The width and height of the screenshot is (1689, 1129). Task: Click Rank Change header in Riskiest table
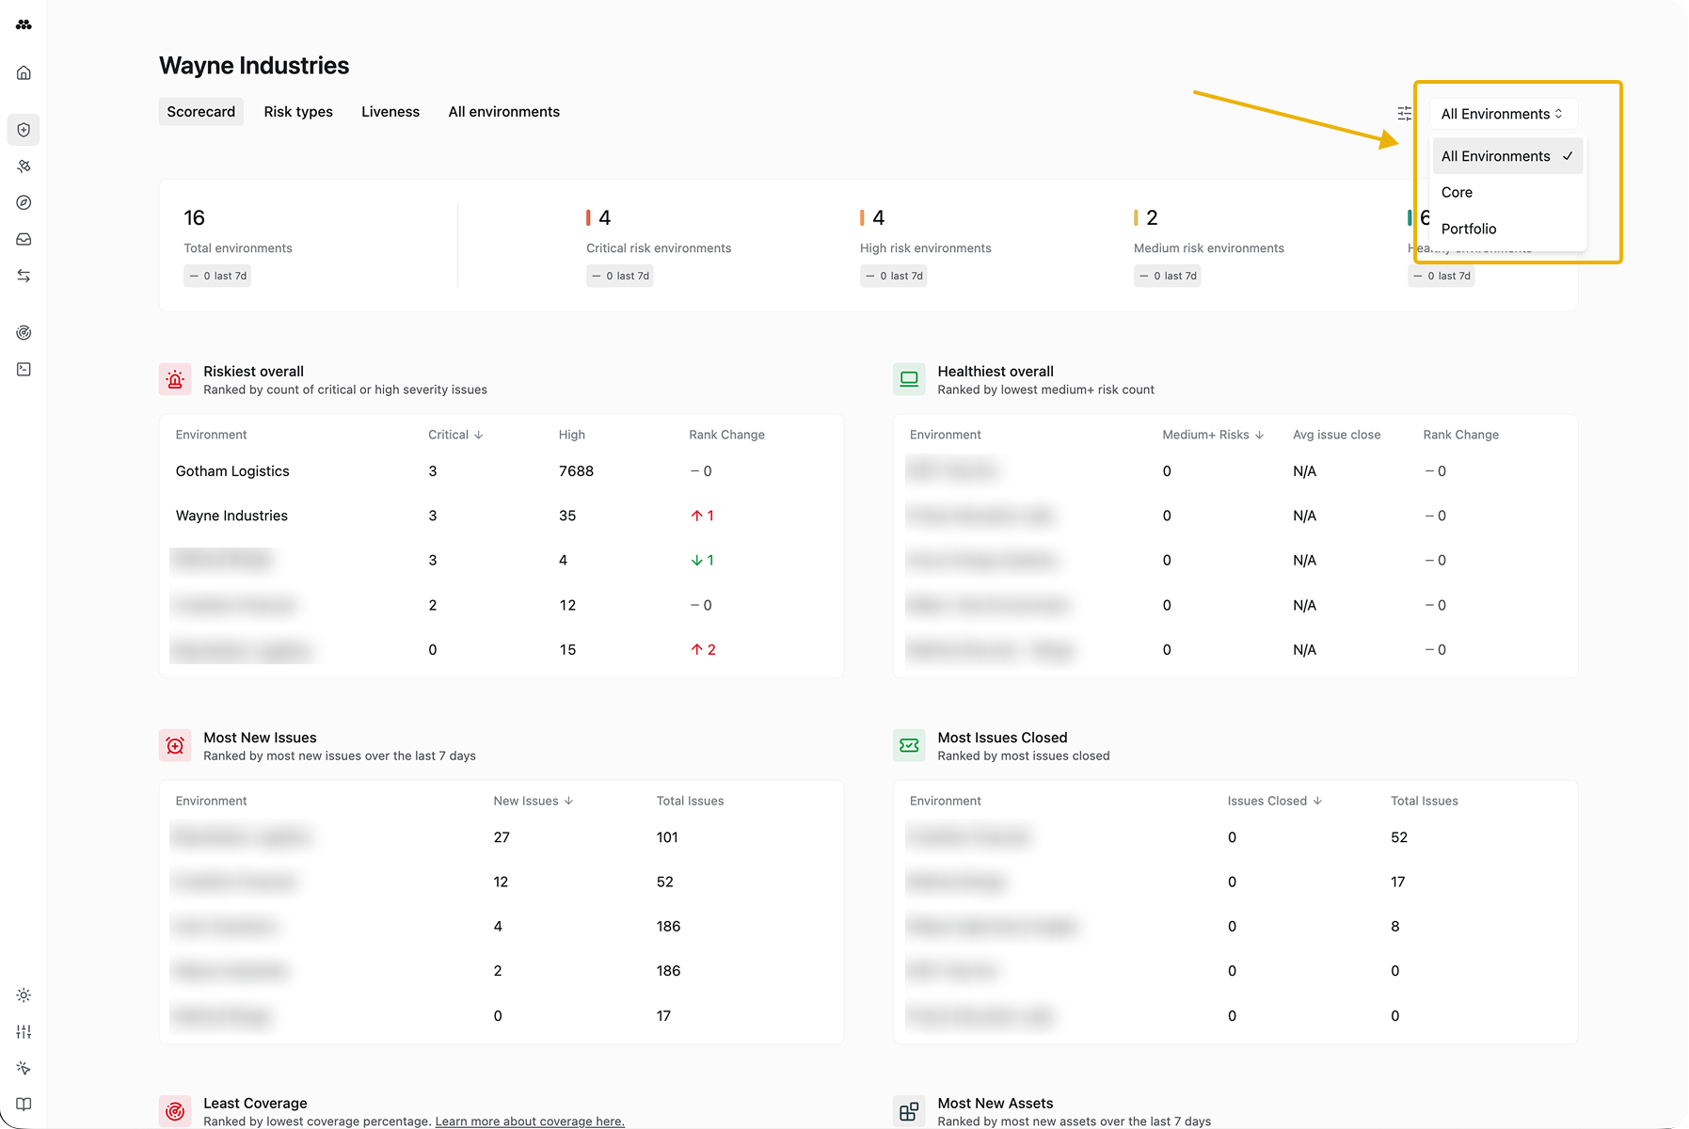pyautogui.click(x=726, y=435)
